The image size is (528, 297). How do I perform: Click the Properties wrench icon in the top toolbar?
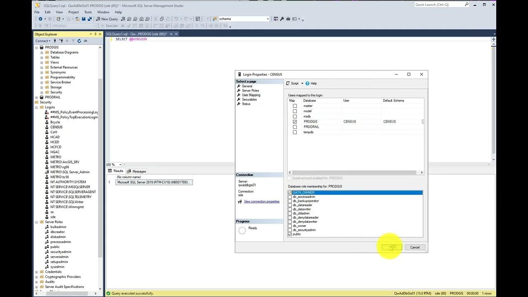[282, 19]
